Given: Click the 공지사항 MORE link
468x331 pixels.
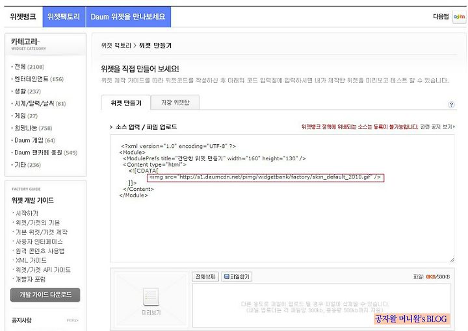Looking at the screenshot, I should click(73, 320).
